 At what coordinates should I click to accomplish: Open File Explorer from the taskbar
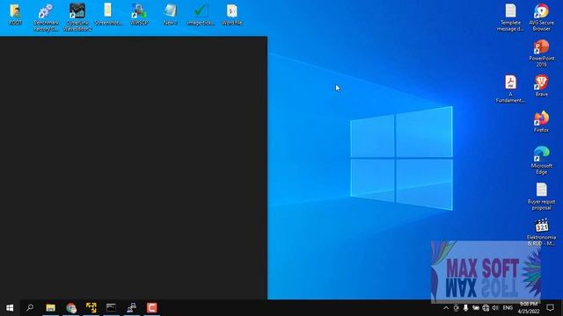[x=51, y=308]
